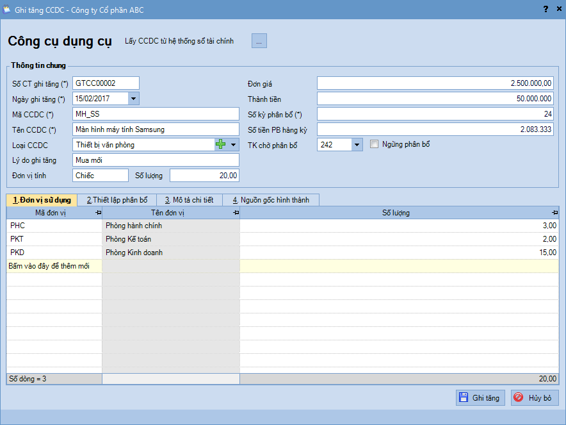Click the Tên CCDC input field
The width and height of the screenshot is (566, 425).
point(156,129)
